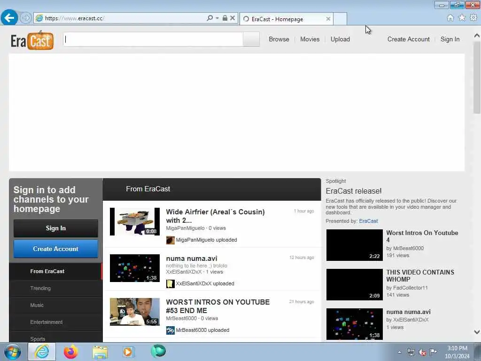This screenshot has height=361, width=481.
Task: Click the search submit button
Action: (251, 39)
